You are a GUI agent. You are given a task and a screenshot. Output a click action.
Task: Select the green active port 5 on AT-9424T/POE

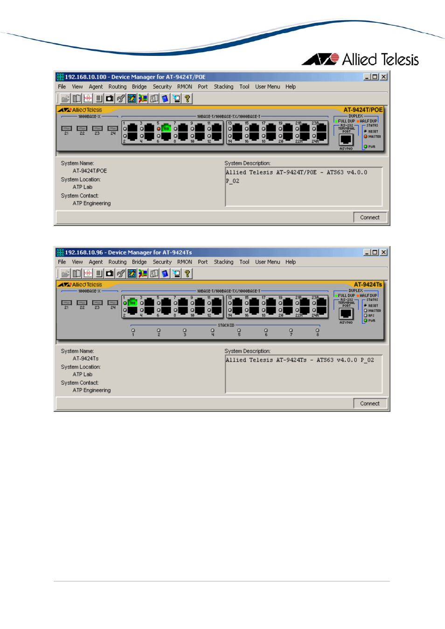pos(166,128)
